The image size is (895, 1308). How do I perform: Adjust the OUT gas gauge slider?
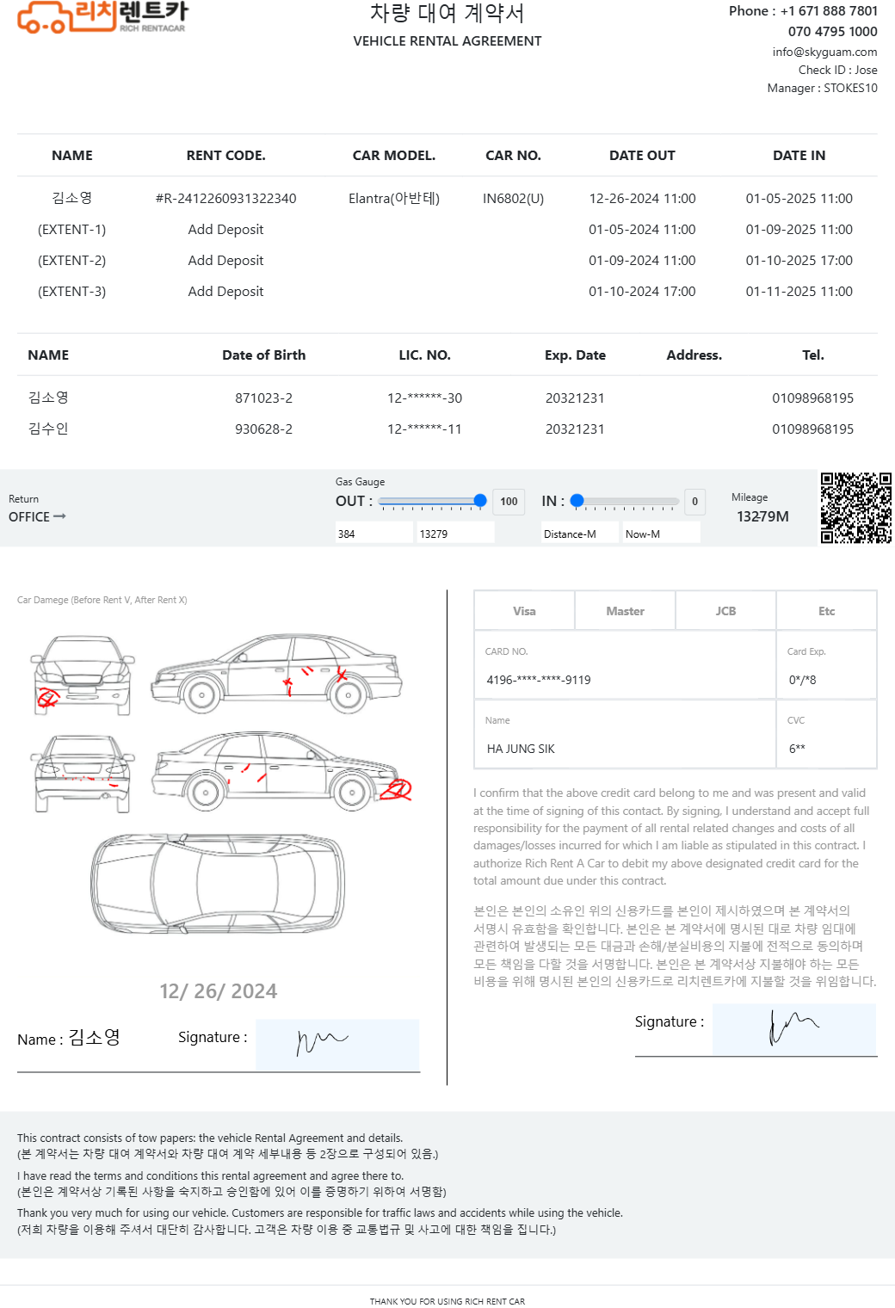tap(432, 501)
